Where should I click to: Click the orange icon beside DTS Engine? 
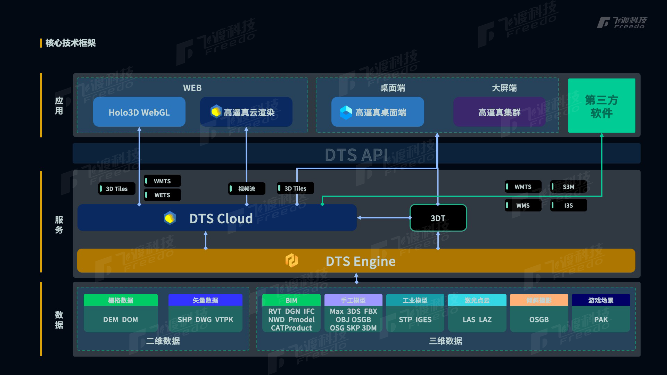(x=291, y=260)
